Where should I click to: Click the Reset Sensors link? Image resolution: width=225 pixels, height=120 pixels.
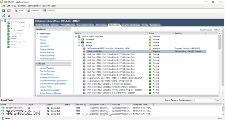click(206, 30)
